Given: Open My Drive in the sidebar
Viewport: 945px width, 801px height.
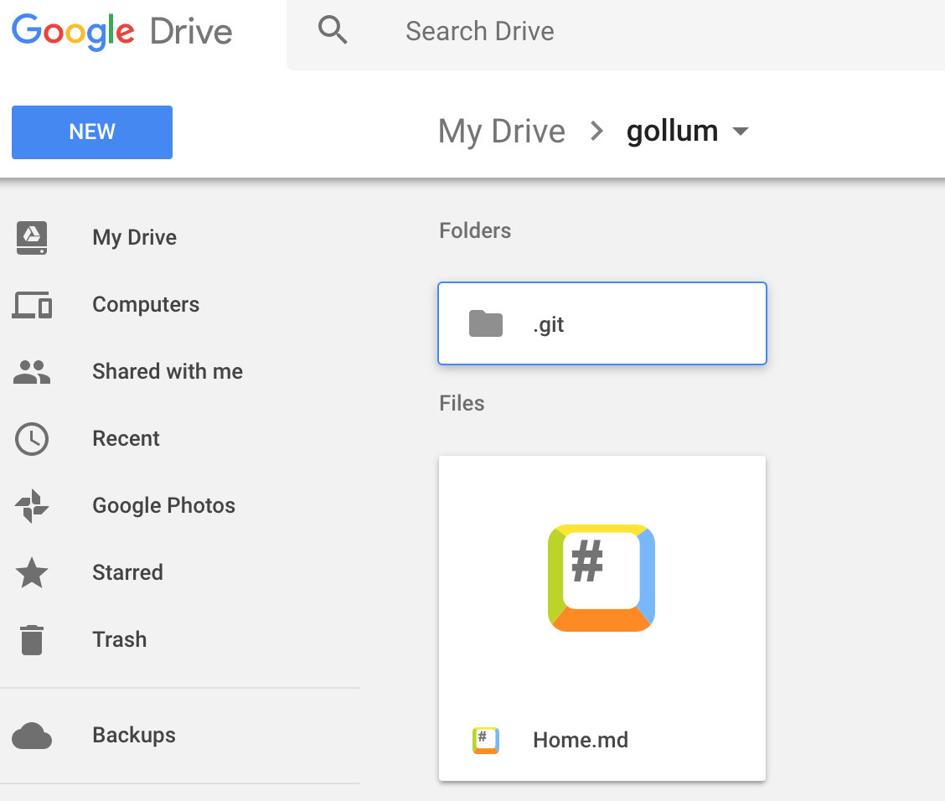Looking at the screenshot, I should 134,237.
